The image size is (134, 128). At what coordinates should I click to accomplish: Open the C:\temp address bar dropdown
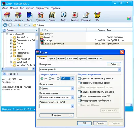pos(130,25)
